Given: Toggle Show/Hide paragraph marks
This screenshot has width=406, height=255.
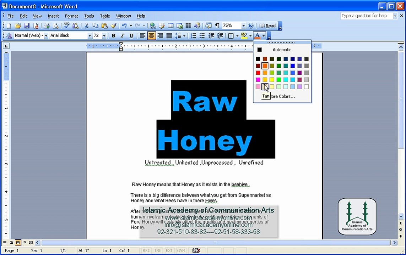Looking at the screenshot, I should coord(217,26).
